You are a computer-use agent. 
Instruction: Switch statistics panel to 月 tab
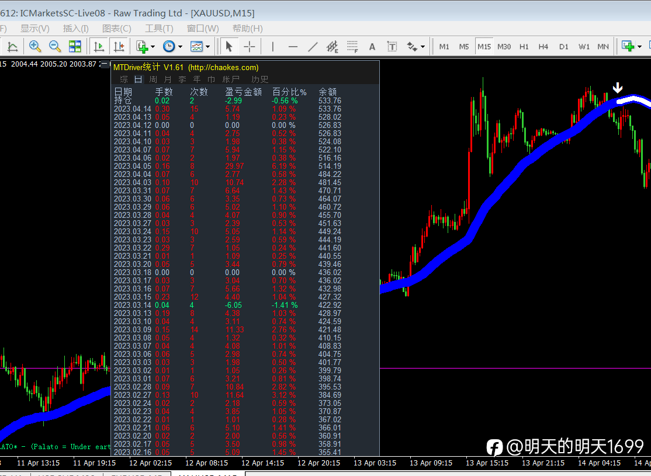(168, 79)
